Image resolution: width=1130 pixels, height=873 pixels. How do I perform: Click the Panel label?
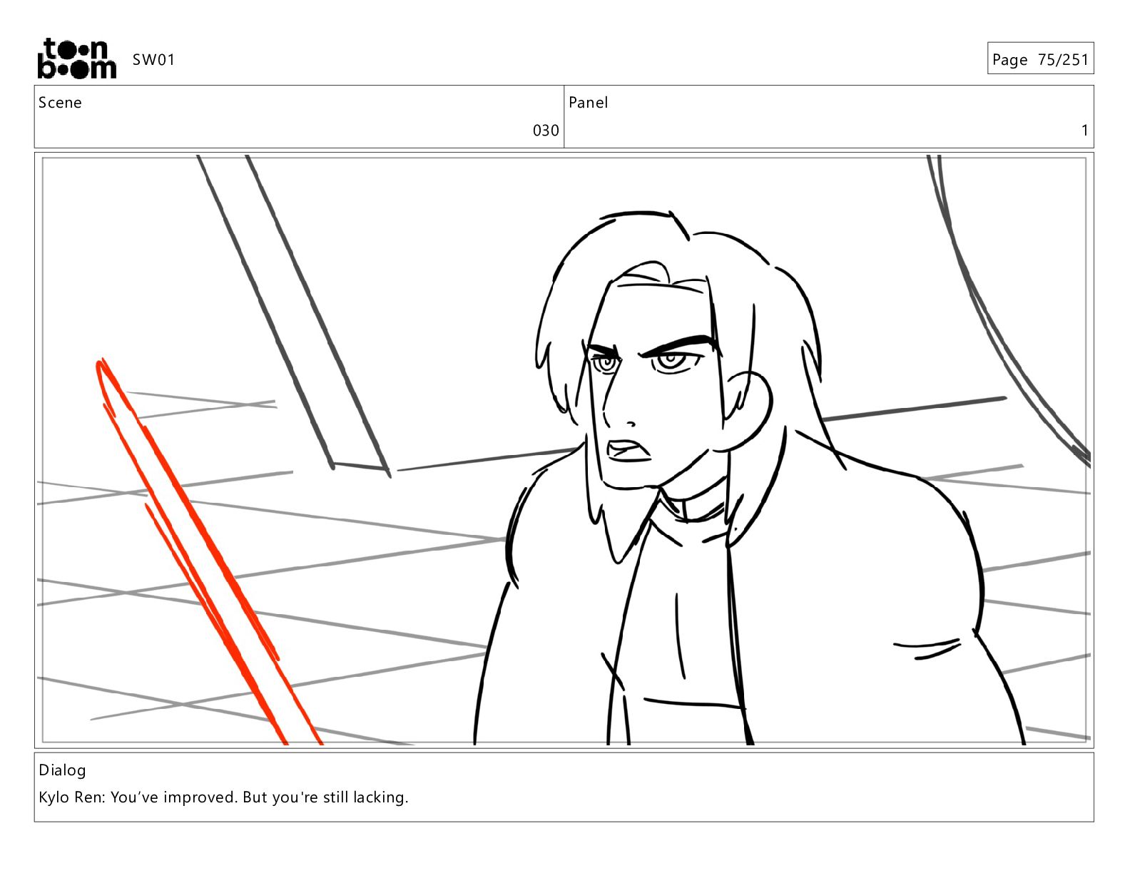588,103
